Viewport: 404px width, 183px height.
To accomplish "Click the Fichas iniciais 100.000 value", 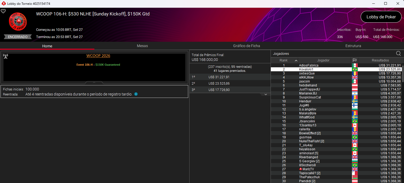I will 32,89.
